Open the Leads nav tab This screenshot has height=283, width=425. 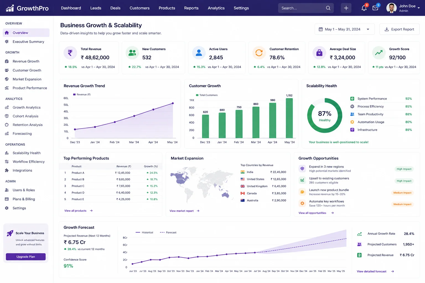tap(96, 8)
